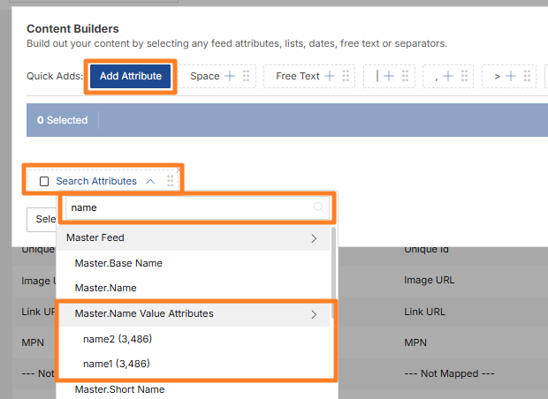Expand Master.Name Value Attributes chevron
Image resolution: width=548 pixels, height=399 pixels.
click(314, 313)
